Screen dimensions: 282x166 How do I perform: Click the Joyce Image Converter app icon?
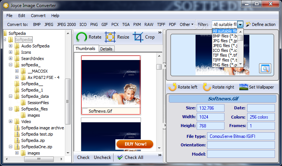[x=6, y=6]
